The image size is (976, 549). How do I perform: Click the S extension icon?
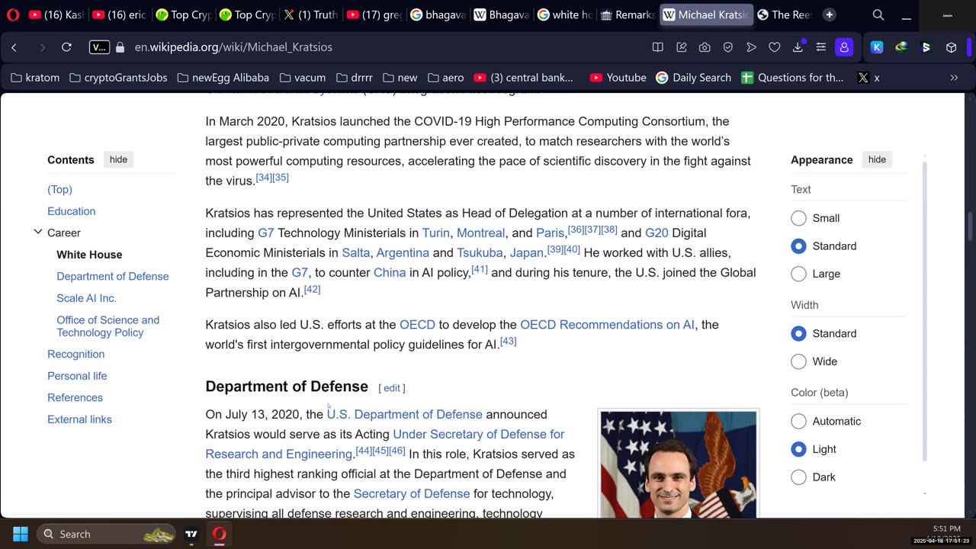tap(926, 47)
